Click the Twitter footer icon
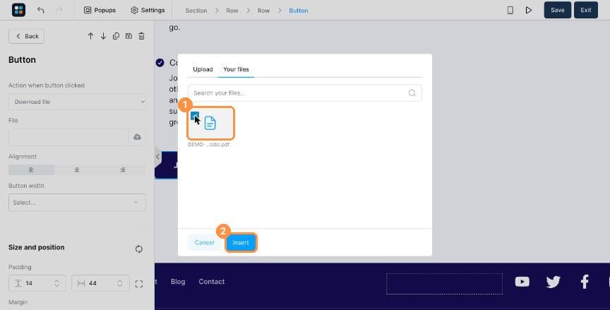The width and height of the screenshot is (610, 310). pos(553,282)
